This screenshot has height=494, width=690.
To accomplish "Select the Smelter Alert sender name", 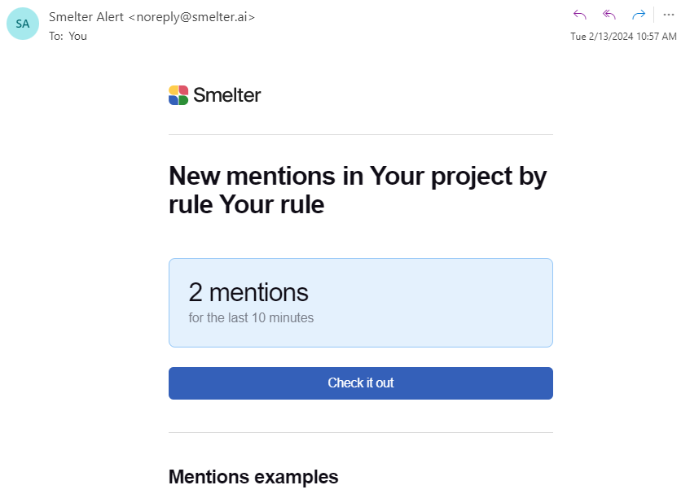I will click(86, 17).
